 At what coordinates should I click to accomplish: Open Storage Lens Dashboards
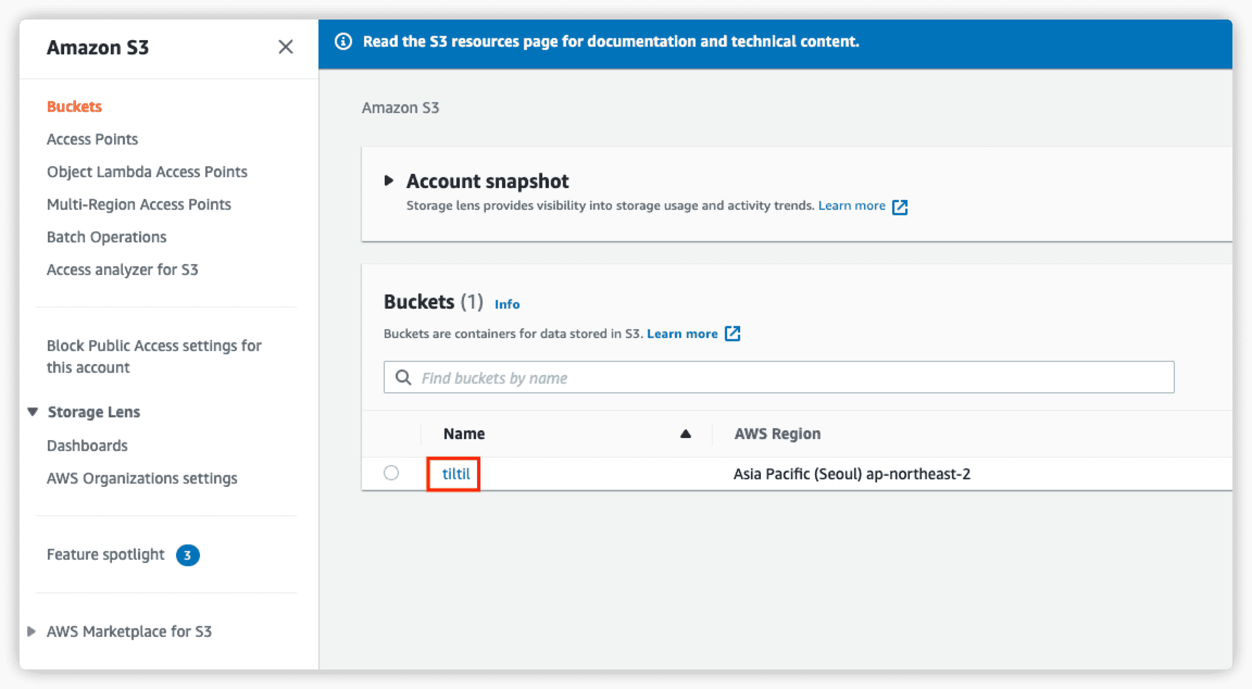point(87,446)
